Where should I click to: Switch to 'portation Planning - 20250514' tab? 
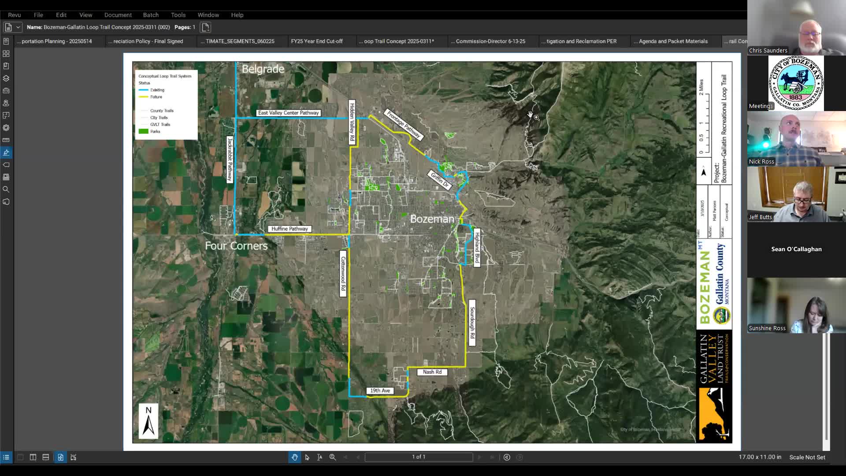pos(59,41)
